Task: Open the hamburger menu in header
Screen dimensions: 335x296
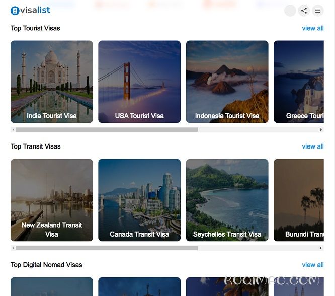Action: pyautogui.click(x=317, y=11)
